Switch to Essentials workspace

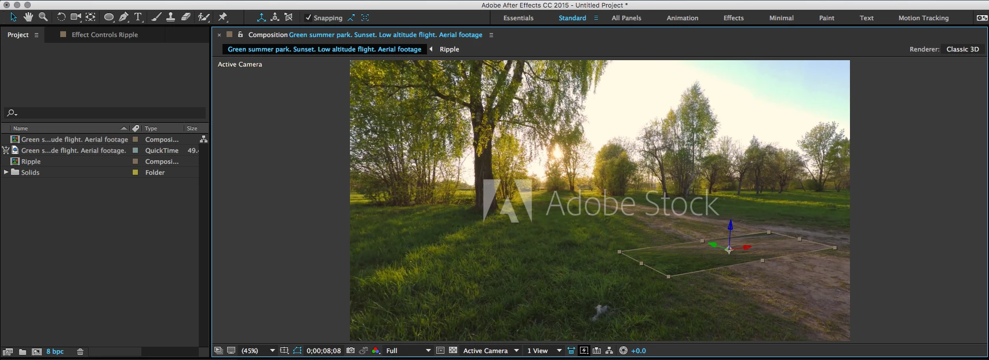[x=519, y=18]
